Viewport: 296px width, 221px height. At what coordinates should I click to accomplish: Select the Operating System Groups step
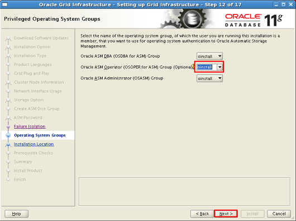point(40,135)
